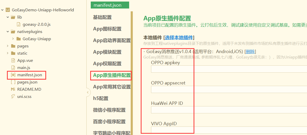Focus the HuaWei APP ID input field
The width and height of the screenshot is (307, 135).
click(x=229, y=109)
